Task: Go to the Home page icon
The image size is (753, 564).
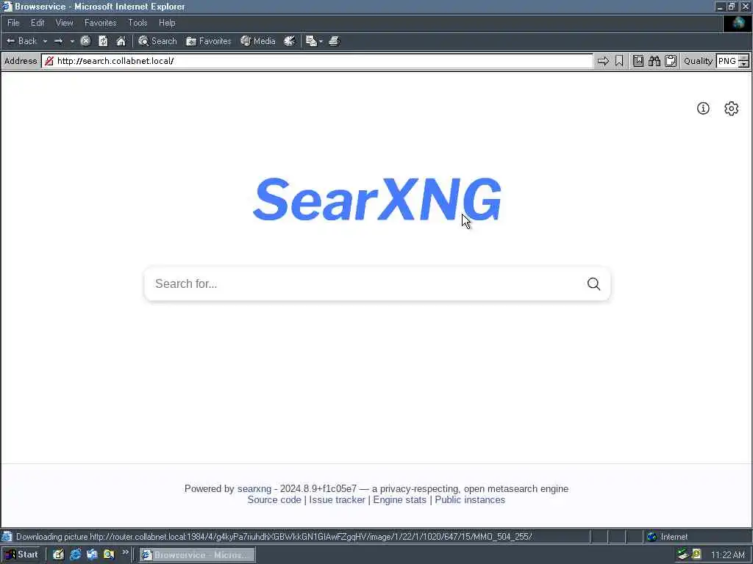Action: [x=121, y=41]
